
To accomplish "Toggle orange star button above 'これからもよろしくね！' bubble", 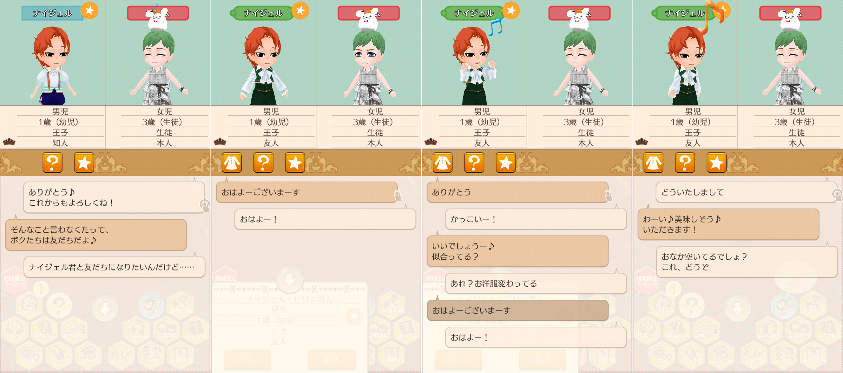I will tap(84, 163).
